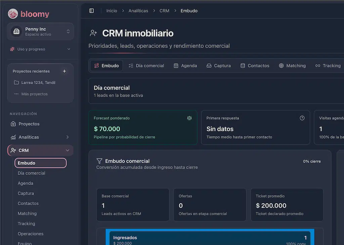
Task: Toggle the sidebar panel icon
Action: [91, 11]
